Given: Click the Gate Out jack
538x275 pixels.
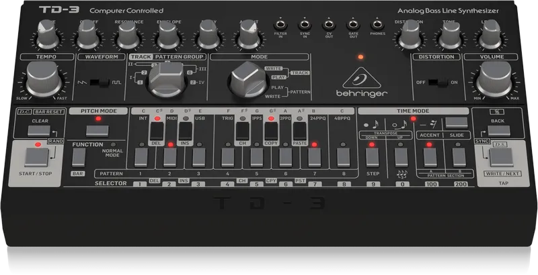Looking at the screenshot, I should pos(353,25).
